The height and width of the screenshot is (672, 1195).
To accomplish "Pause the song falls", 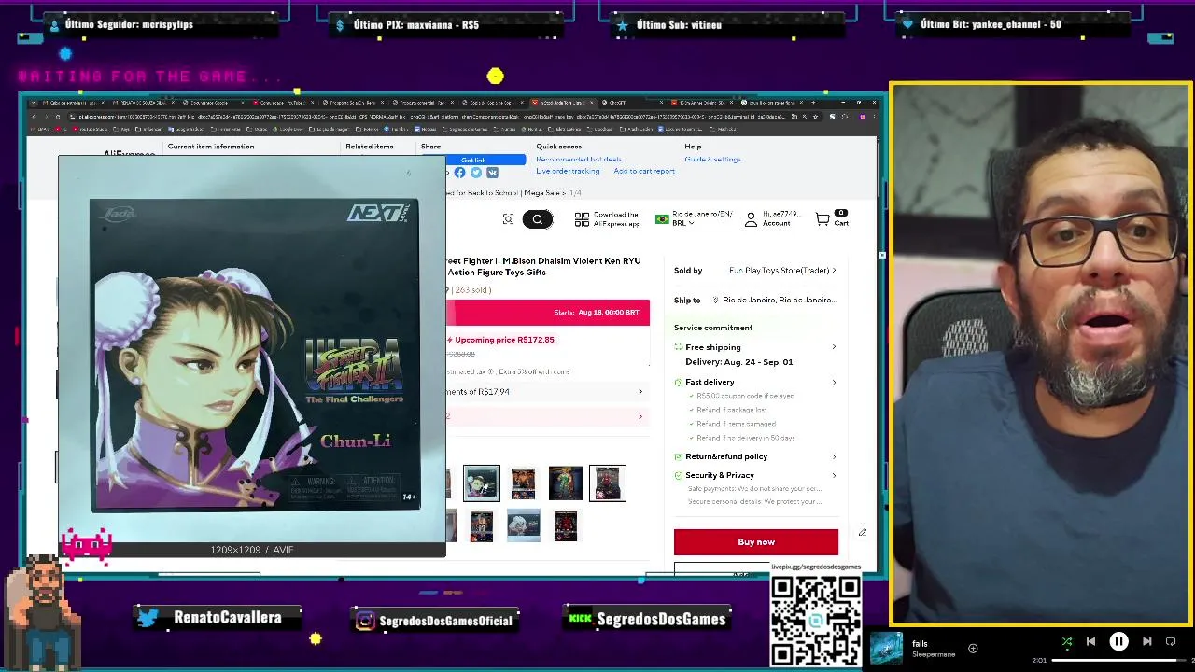I will [x=1118, y=641].
